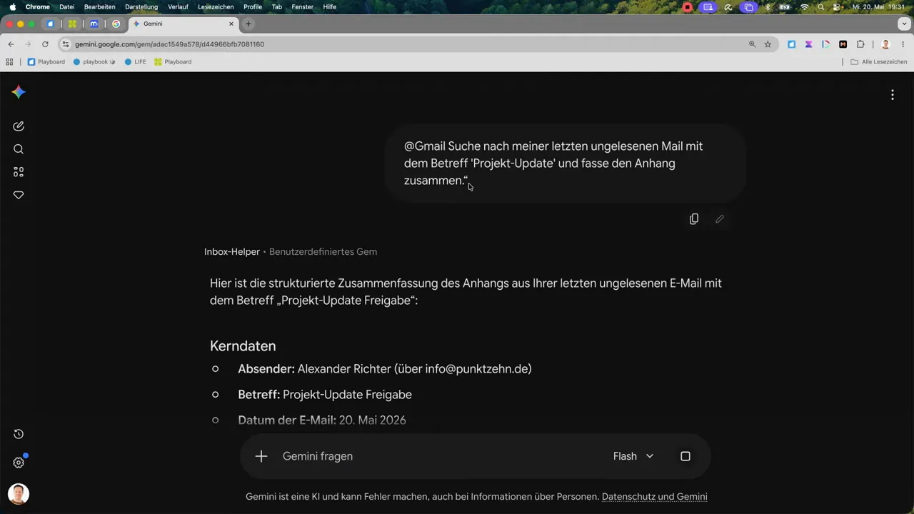Open the Alle Lesezeichen folder
Screen dimensions: 914x514
[x=878, y=62]
